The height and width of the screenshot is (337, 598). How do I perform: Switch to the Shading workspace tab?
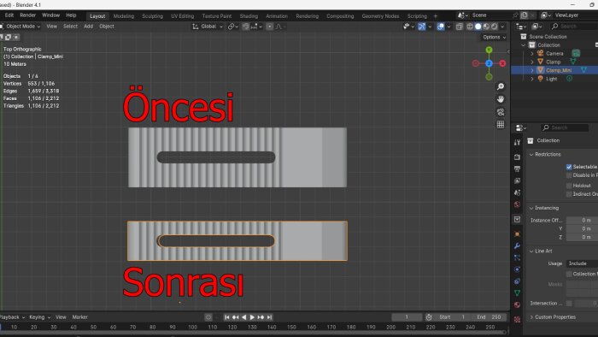(249, 16)
